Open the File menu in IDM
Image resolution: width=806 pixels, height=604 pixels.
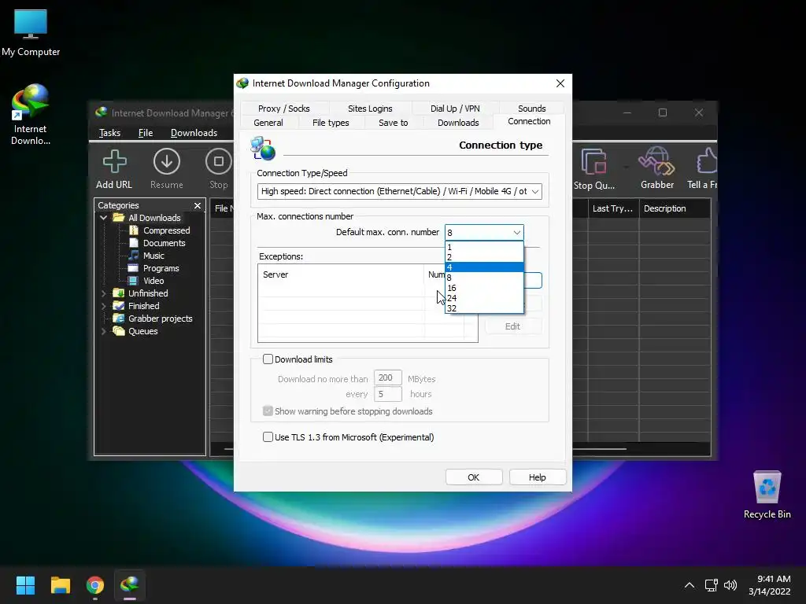pos(146,133)
